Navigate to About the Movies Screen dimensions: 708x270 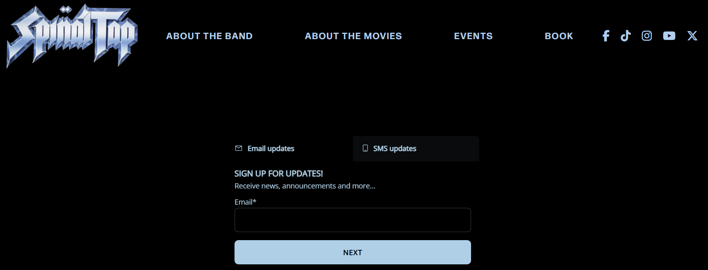tap(353, 36)
